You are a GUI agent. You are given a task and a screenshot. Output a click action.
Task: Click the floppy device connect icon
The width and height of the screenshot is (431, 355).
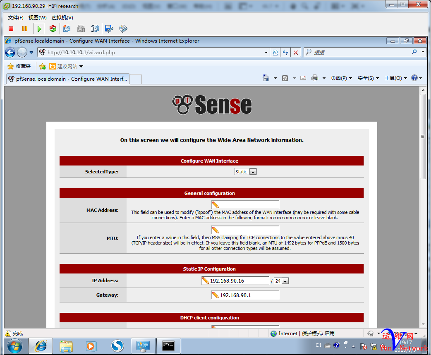[x=109, y=29]
